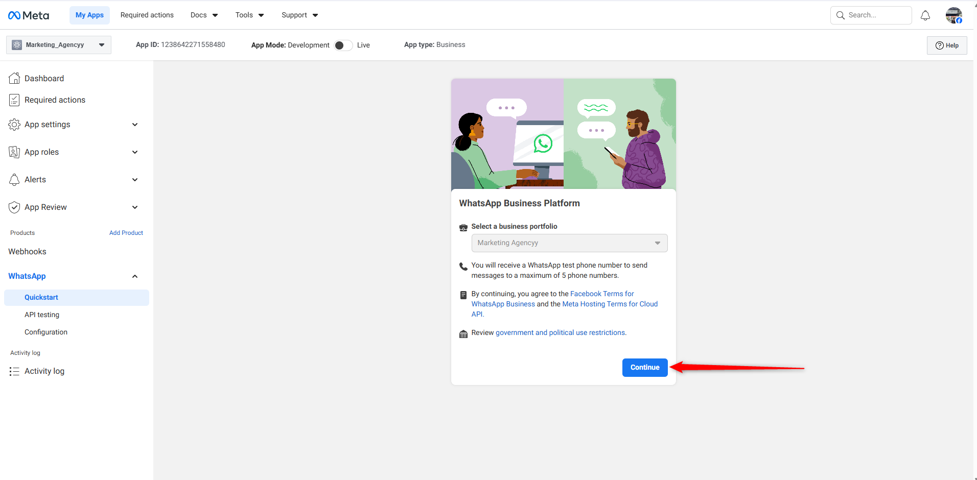Toggle App Mode to Live
The width and height of the screenshot is (977, 480).
tap(343, 45)
